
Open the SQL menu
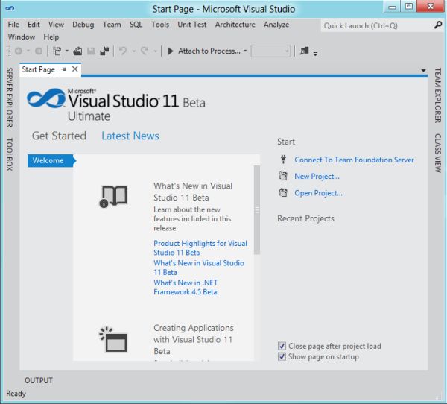(x=136, y=25)
